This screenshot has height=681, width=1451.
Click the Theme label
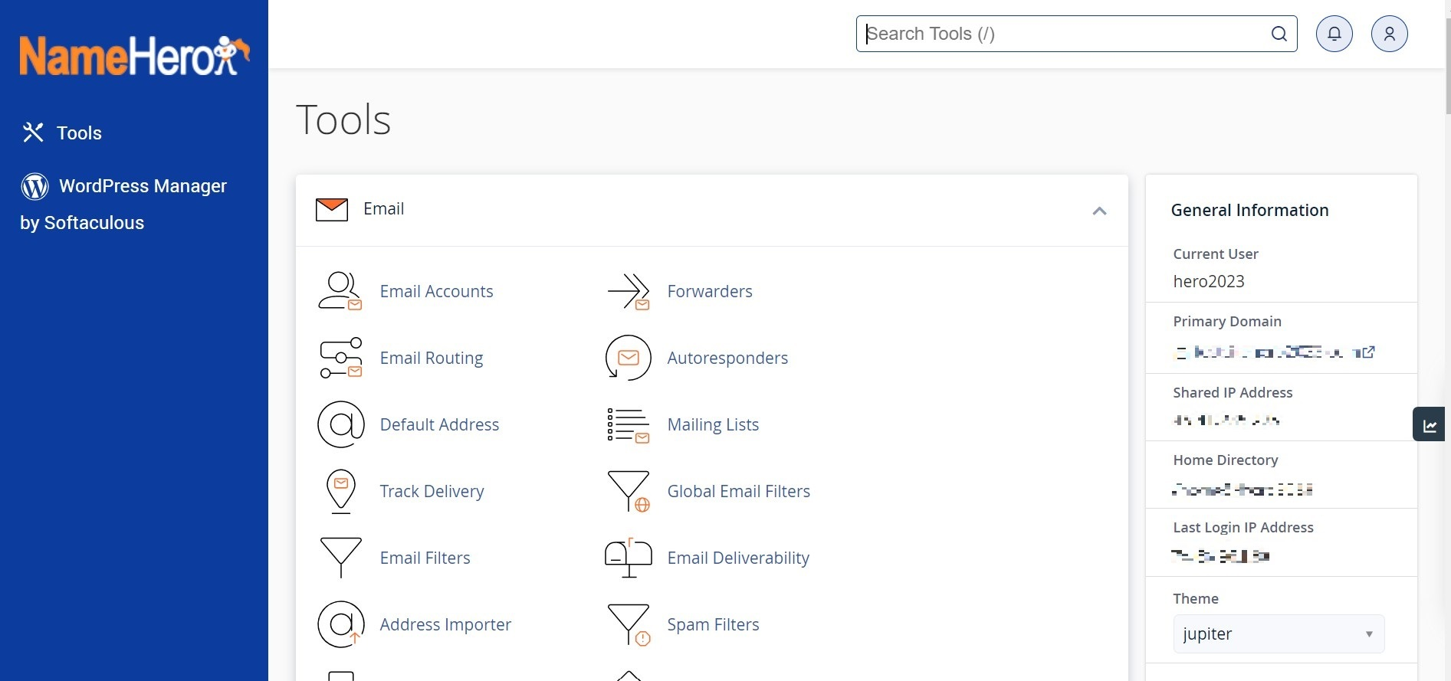1196,598
